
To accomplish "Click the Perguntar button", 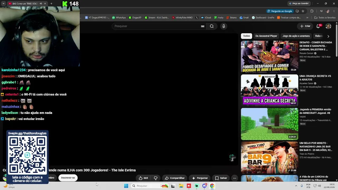I will click(x=200, y=178).
